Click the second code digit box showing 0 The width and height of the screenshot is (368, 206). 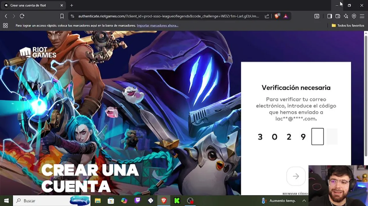275,137
